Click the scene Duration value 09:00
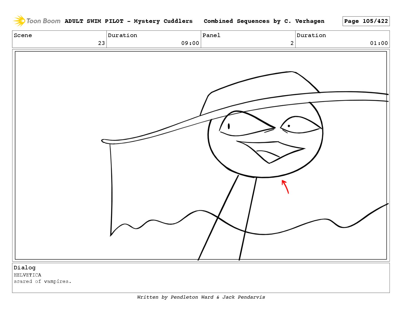Viewport: 402px width, 311px height. click(x=190, y=43)
